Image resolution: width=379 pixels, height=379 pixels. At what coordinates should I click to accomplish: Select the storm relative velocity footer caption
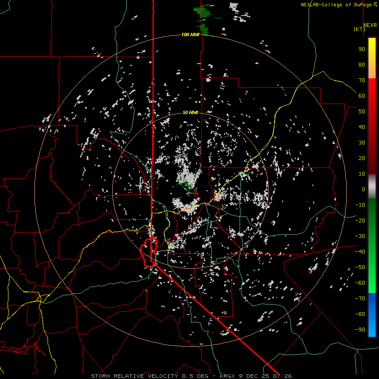tap(191, 376)
